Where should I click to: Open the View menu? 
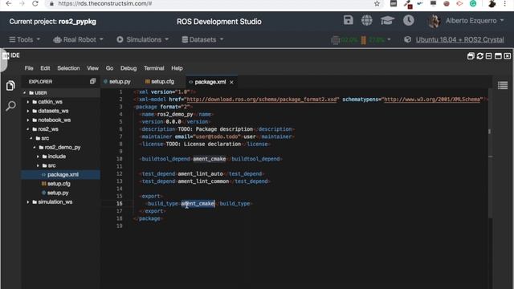pyautogui.click(x=93, y=68)
